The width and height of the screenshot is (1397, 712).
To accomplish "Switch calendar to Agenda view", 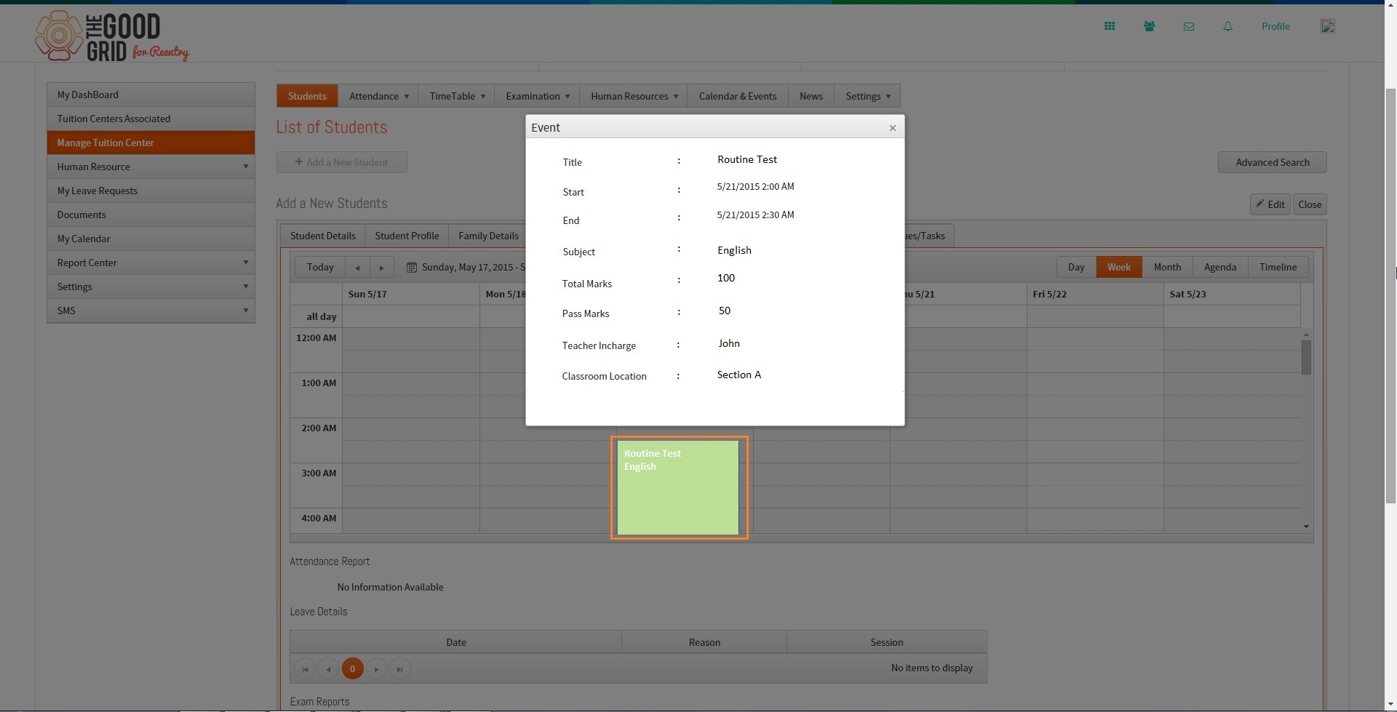I will coord(1220,267).
